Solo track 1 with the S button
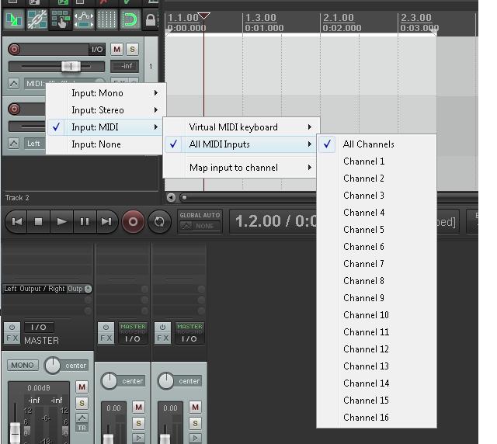 tap(132, 49)
